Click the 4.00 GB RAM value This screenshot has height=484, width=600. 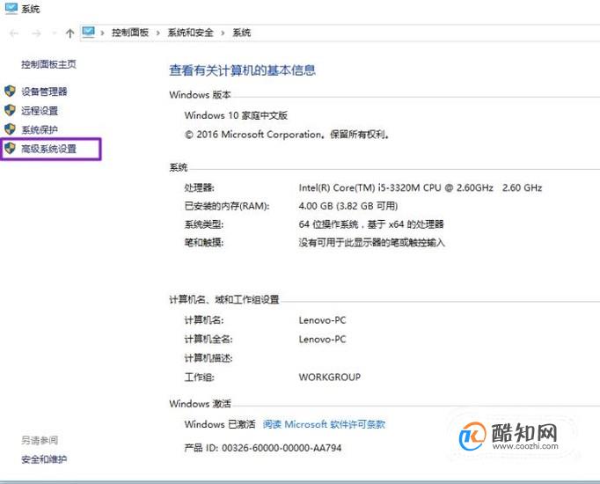click(348, 206)
